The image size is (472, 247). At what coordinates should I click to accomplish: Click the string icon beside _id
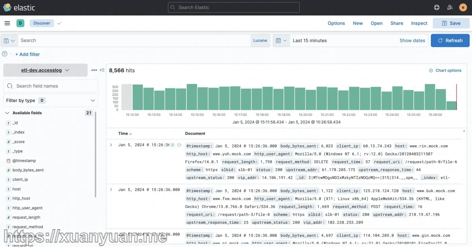[x=8, y=123]
